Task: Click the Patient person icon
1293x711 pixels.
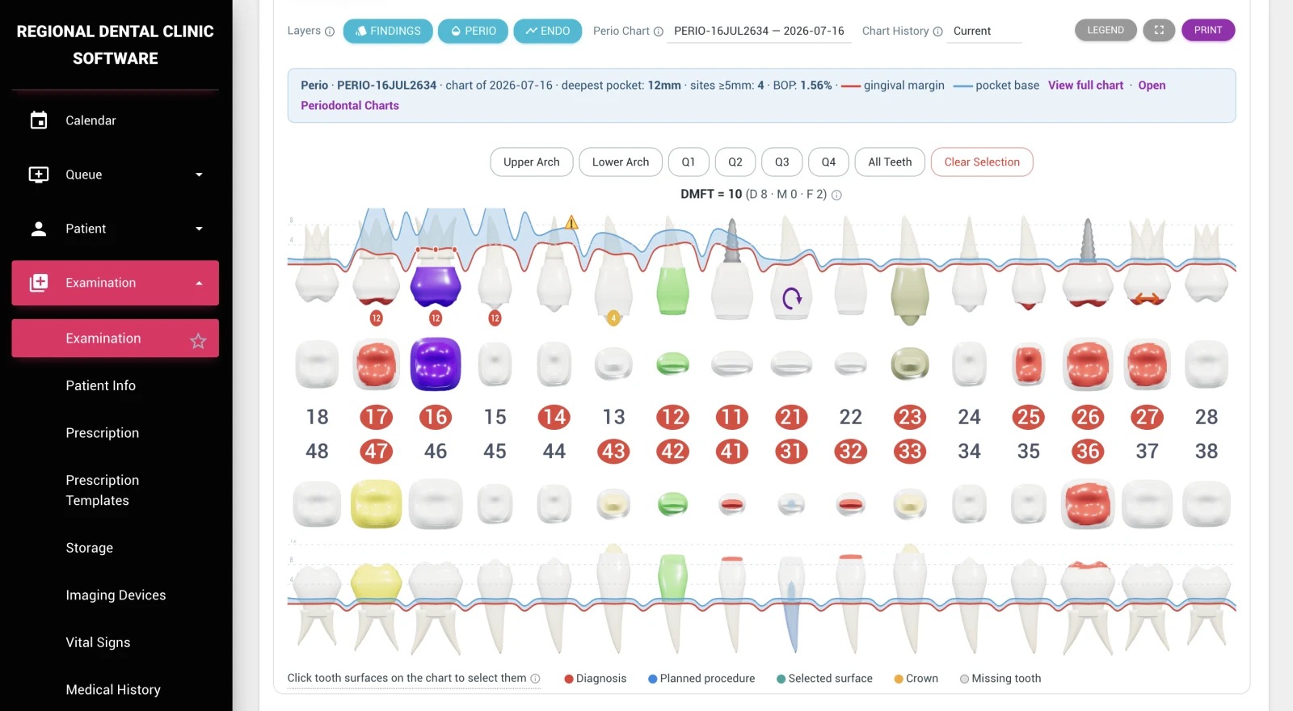Action: point(39,229)
